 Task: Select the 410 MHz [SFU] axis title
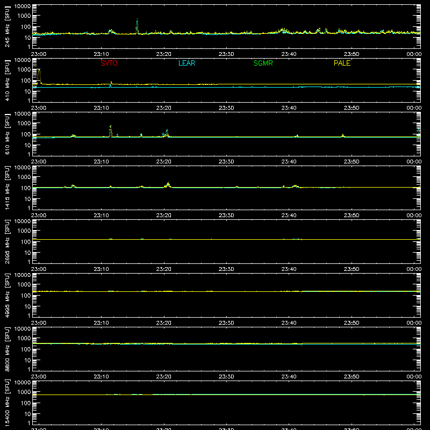tap(7, 80)
